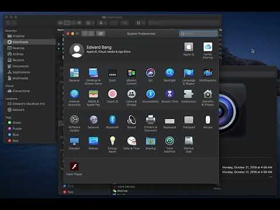Screen dimensions: 280x210
Task: Open Software Update preferences
Action: tap(74, 123)
